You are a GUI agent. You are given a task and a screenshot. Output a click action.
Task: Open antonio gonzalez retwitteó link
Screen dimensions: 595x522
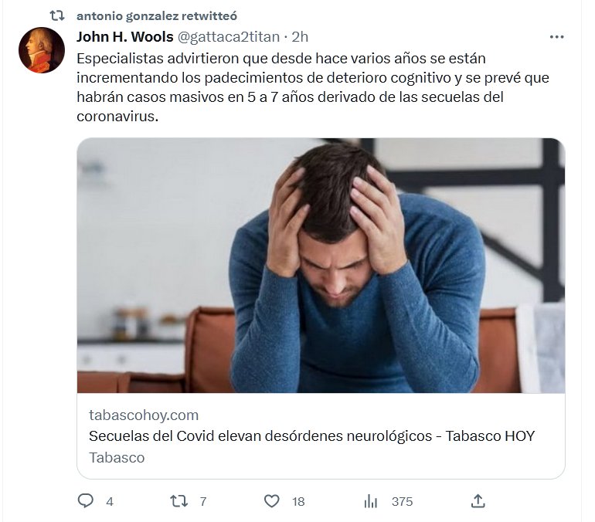[x=157, y=16]
